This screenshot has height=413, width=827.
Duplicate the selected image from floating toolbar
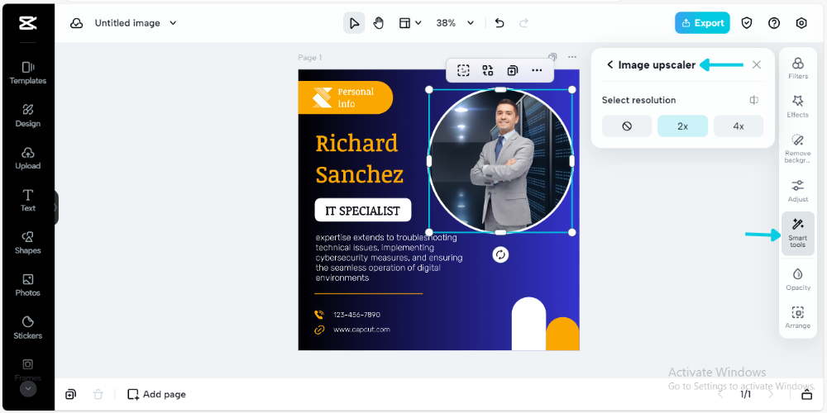[x=512, y=70]
